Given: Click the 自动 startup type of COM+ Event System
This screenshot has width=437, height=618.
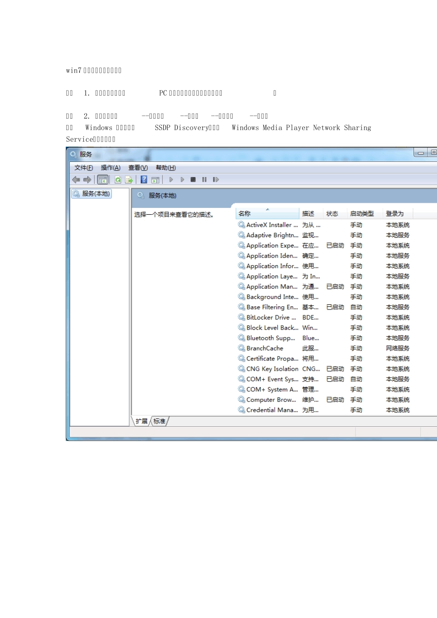Looking at the screenshot, I should pos(356,379).
